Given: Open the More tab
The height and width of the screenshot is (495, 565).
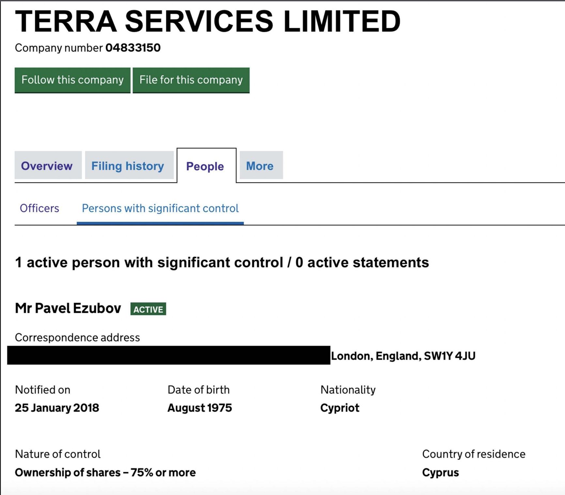Looking at the screenshot, I should tap(260, 166).
